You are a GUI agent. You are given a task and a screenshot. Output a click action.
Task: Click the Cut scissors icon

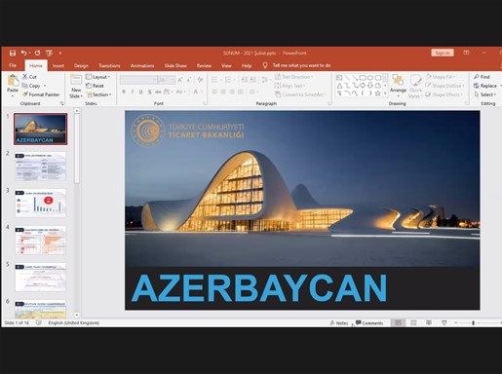click(x=25, y=77)
